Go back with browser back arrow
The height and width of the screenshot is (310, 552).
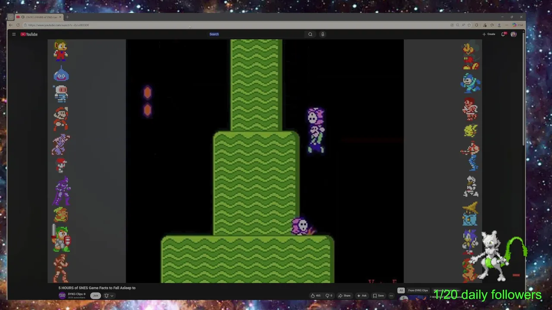[12, 25]
